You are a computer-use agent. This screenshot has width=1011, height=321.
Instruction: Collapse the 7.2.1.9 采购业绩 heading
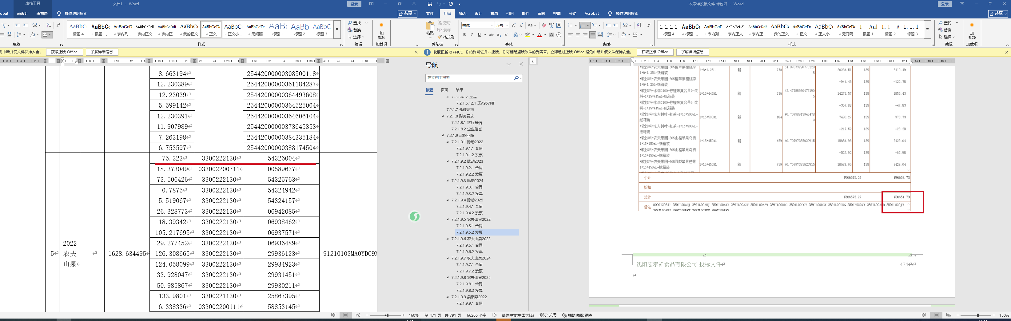point(443,135)
